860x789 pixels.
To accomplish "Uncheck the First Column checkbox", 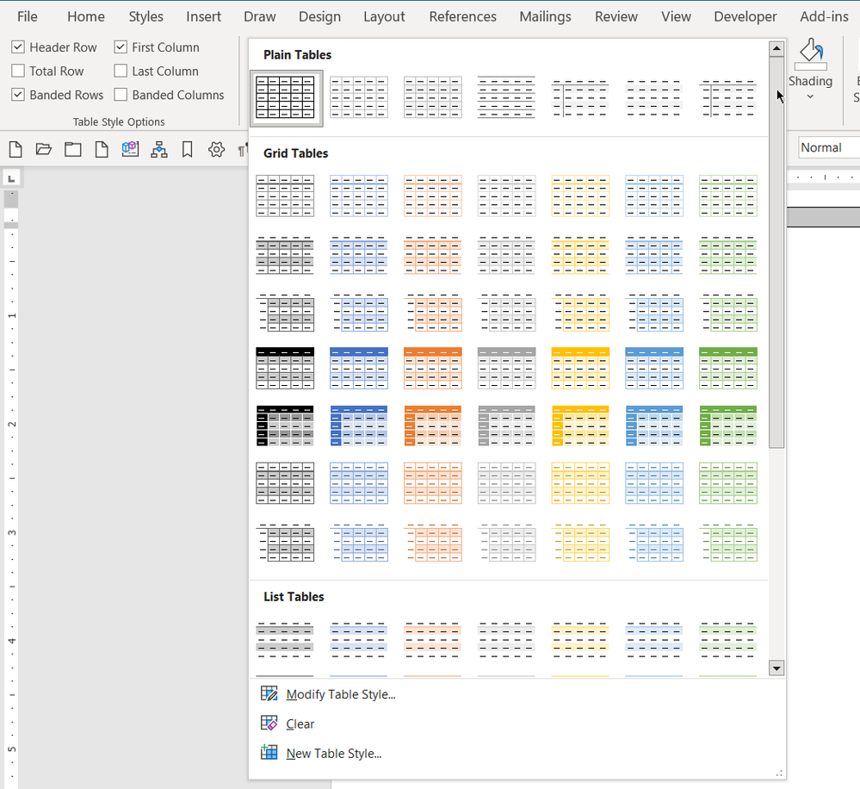I will click(121, 47).
